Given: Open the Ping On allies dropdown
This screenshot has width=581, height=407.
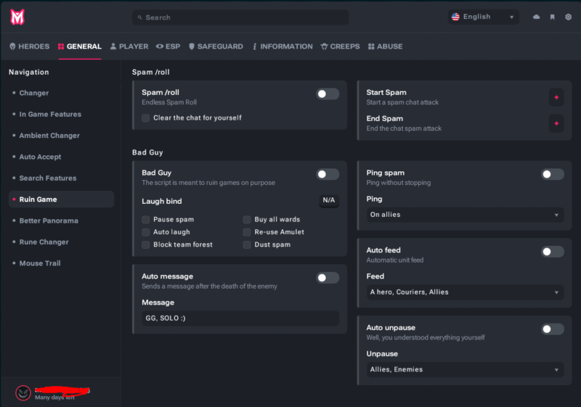Looking at the screenshot, I should (x=465, y=215).
